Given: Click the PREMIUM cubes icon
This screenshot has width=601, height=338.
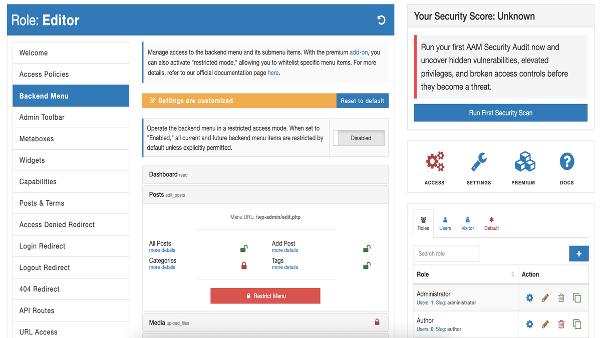Looking at the screenshot, I should 523,161.
